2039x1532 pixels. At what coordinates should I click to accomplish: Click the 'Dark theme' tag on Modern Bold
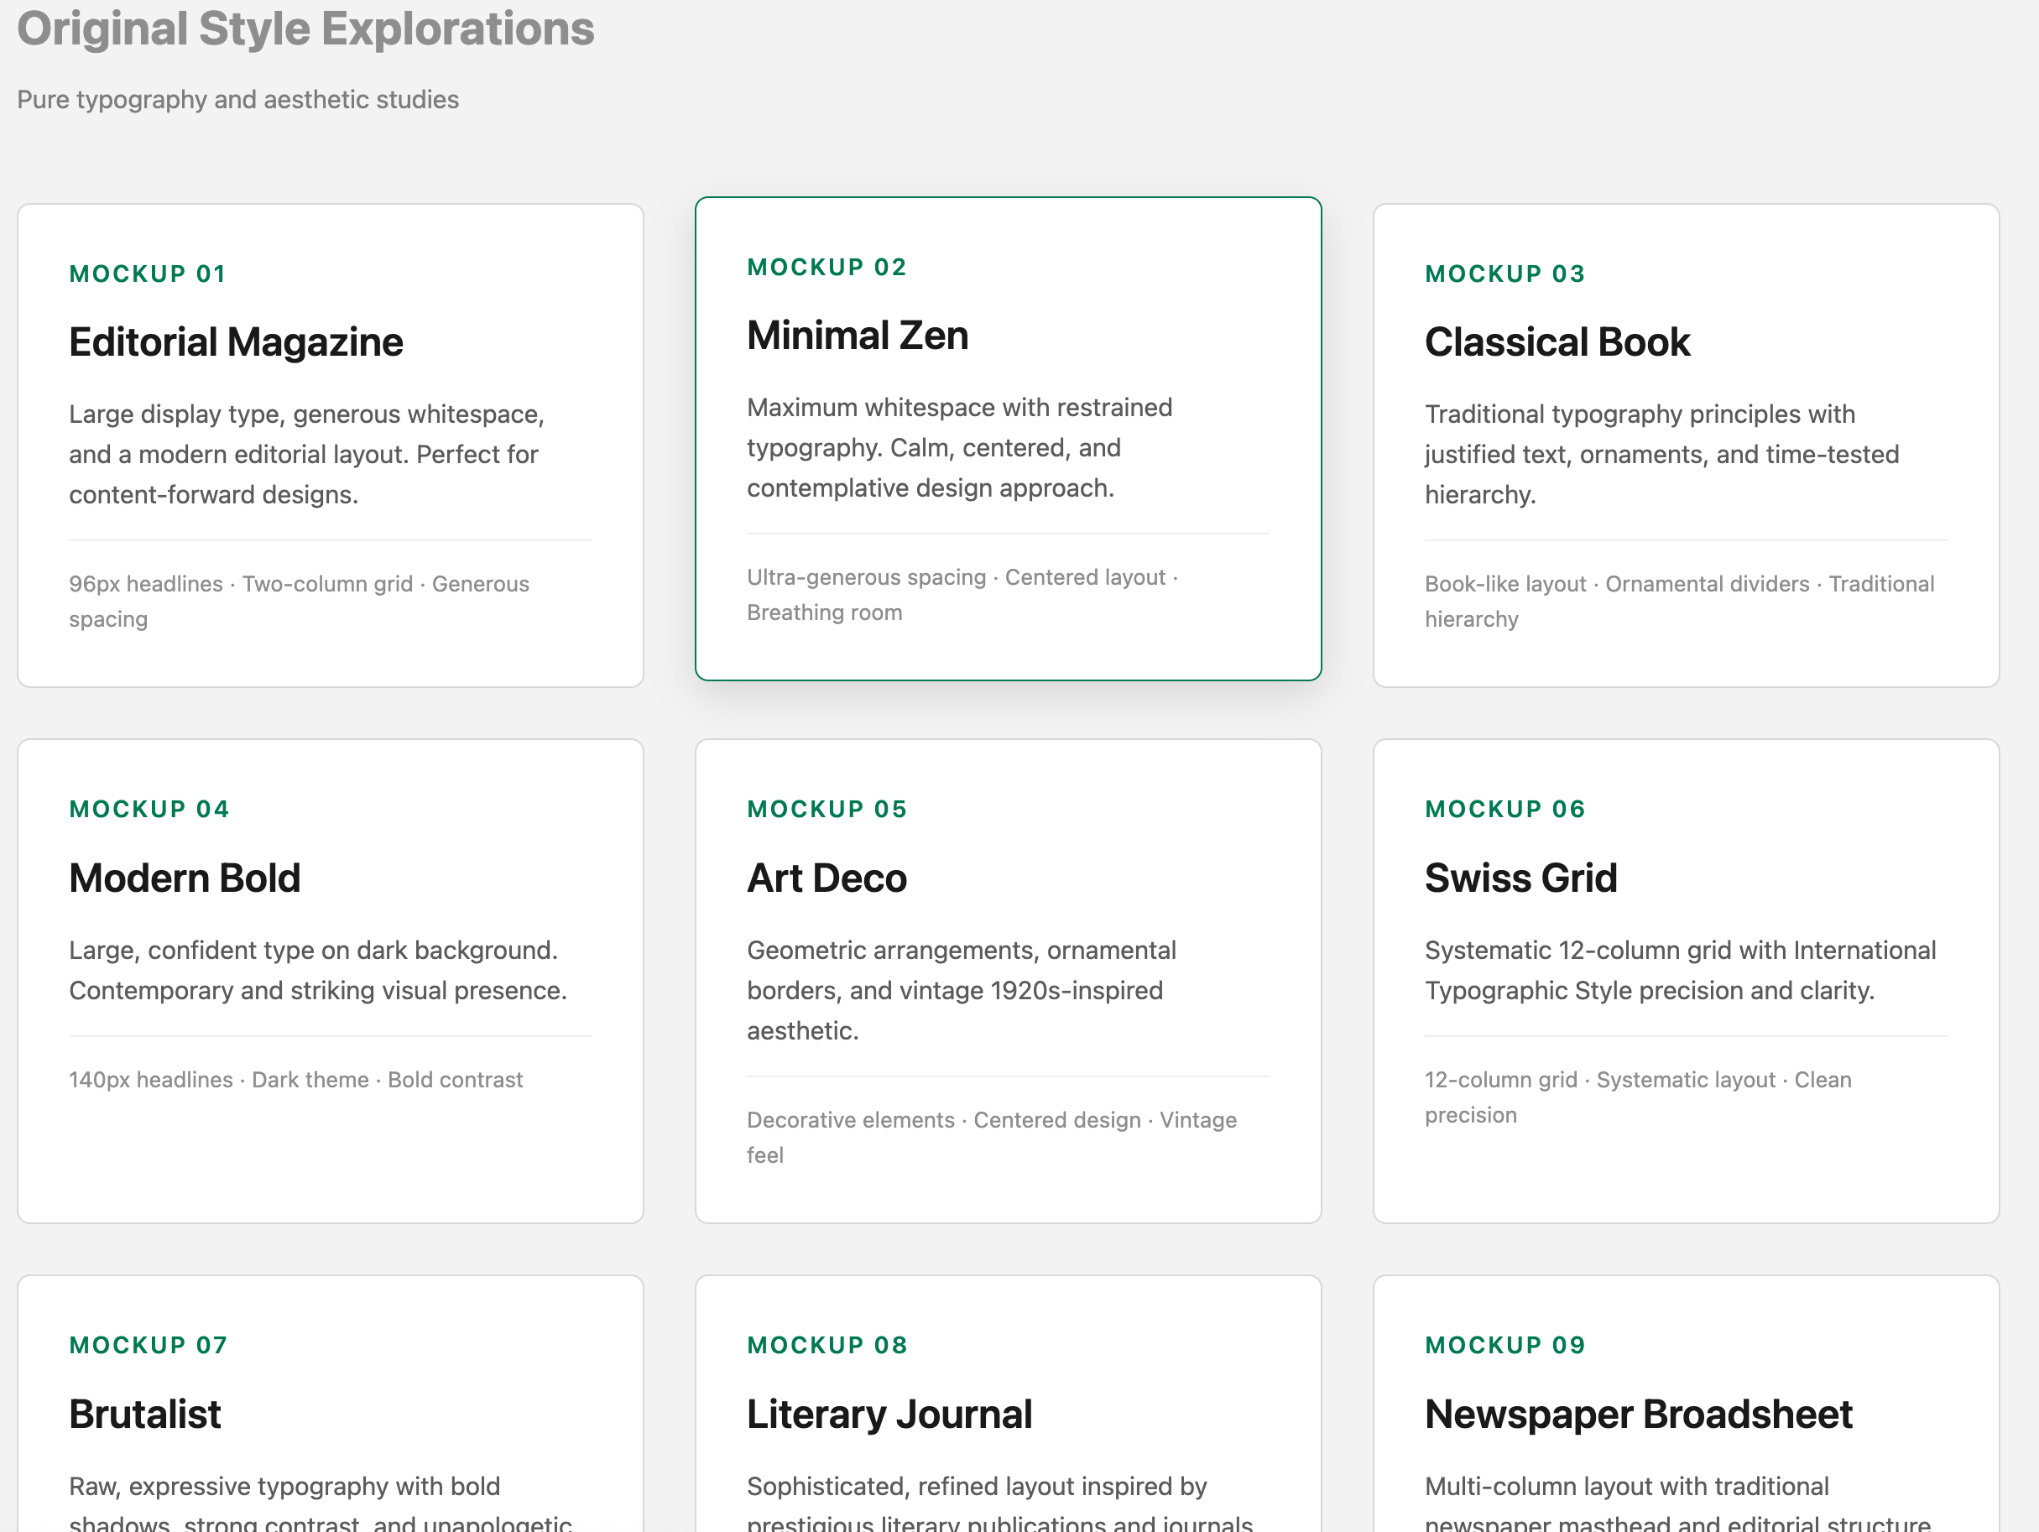point(310,1080)
